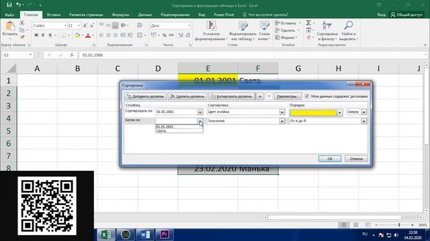
Task: Move sort level up with arrow button
Action: coord(260,96)
